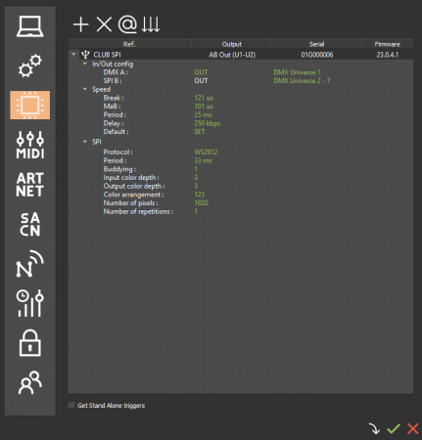Click the Firmware column header
Screen dimensions: 422x440
(x=388, y=44)
